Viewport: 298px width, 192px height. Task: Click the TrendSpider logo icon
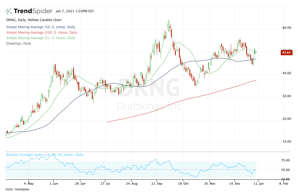(x=9, y=11)
